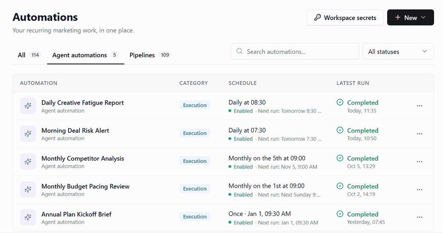Open the more options menu for Morning Deal Risk Alert
The width and height of the screenshot is (442, 233).
(x=420, y=134)
